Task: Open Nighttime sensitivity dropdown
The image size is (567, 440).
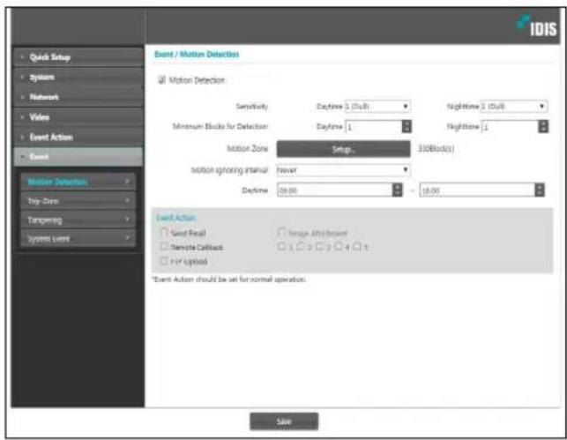Action: pos(514,107)
